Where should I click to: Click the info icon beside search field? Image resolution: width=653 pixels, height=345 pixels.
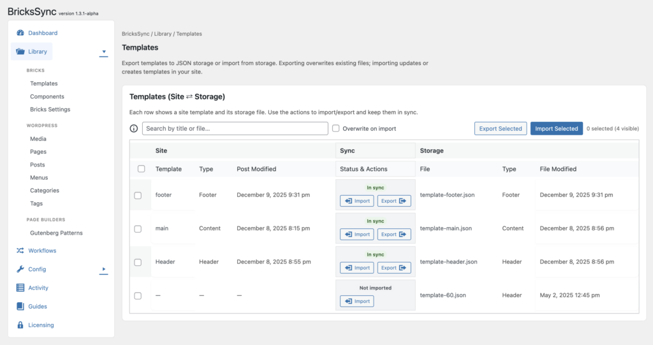134,128
